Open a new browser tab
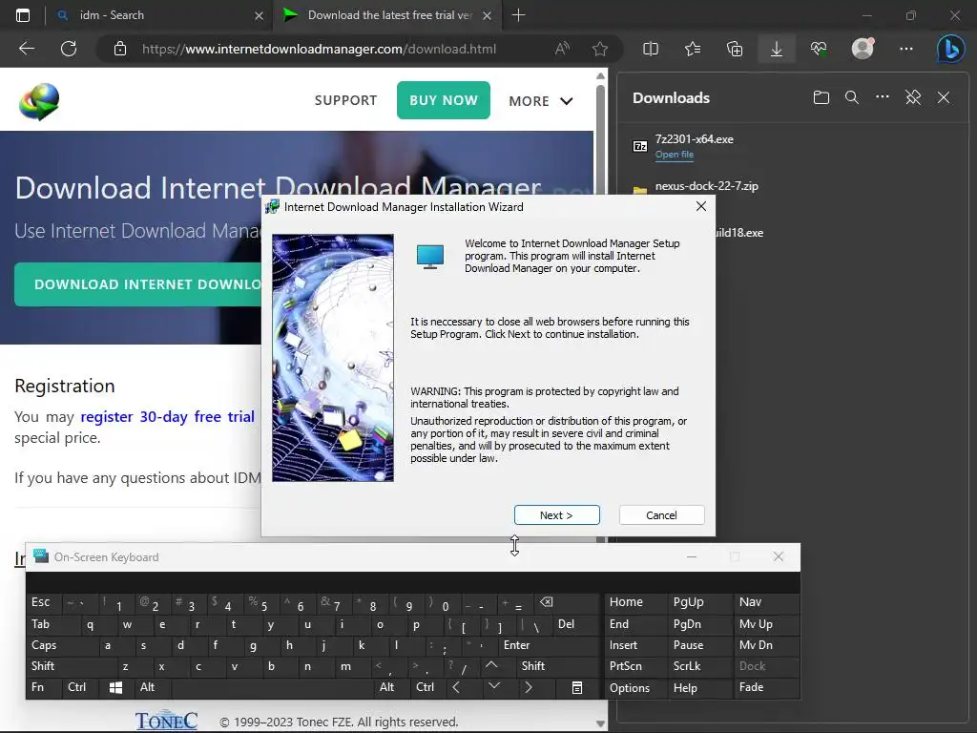This screenshot has width=977, height=733. click(x=518, y=15)
